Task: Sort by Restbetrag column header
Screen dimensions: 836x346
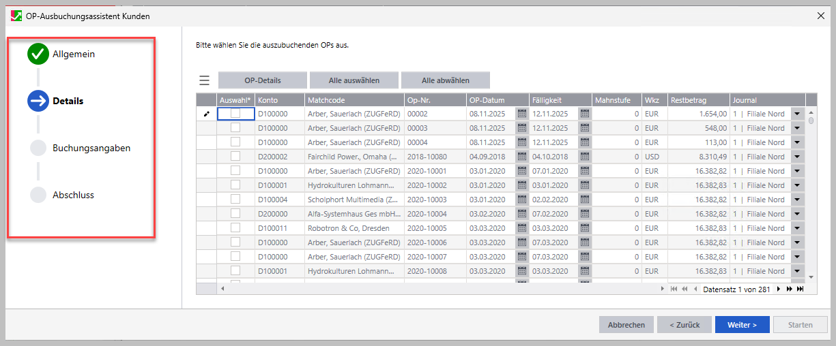Action: click(697, 100)
